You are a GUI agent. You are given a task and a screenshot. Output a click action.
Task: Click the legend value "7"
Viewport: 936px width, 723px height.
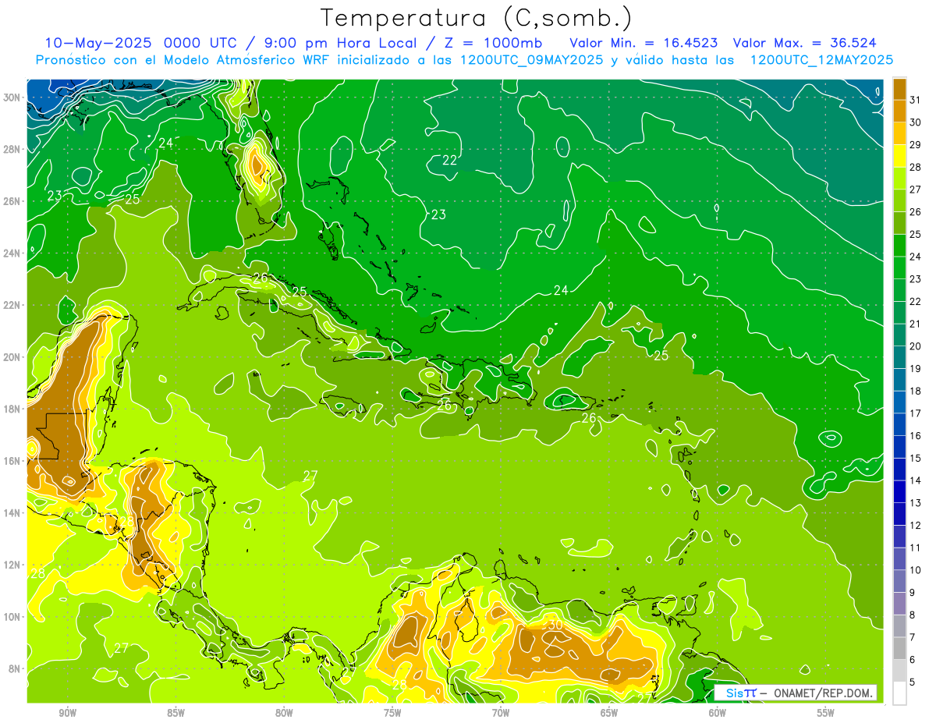(x=913, y=637)
